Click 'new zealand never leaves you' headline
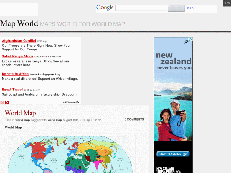The image size is (231, 173). tap(173, 61)
